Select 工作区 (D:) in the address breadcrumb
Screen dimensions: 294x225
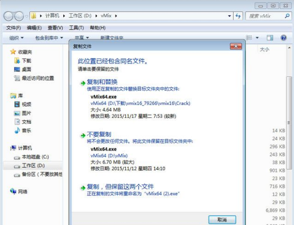click(x=80, y=16)
